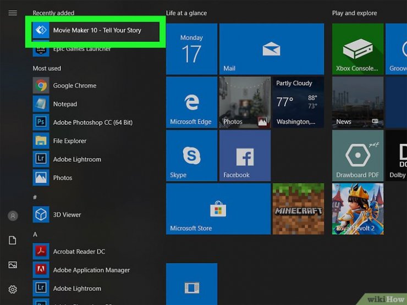The height and width of the screenshot is (305, 407).
Task: Open Documents from the sidebar icon
Action: 13,240
